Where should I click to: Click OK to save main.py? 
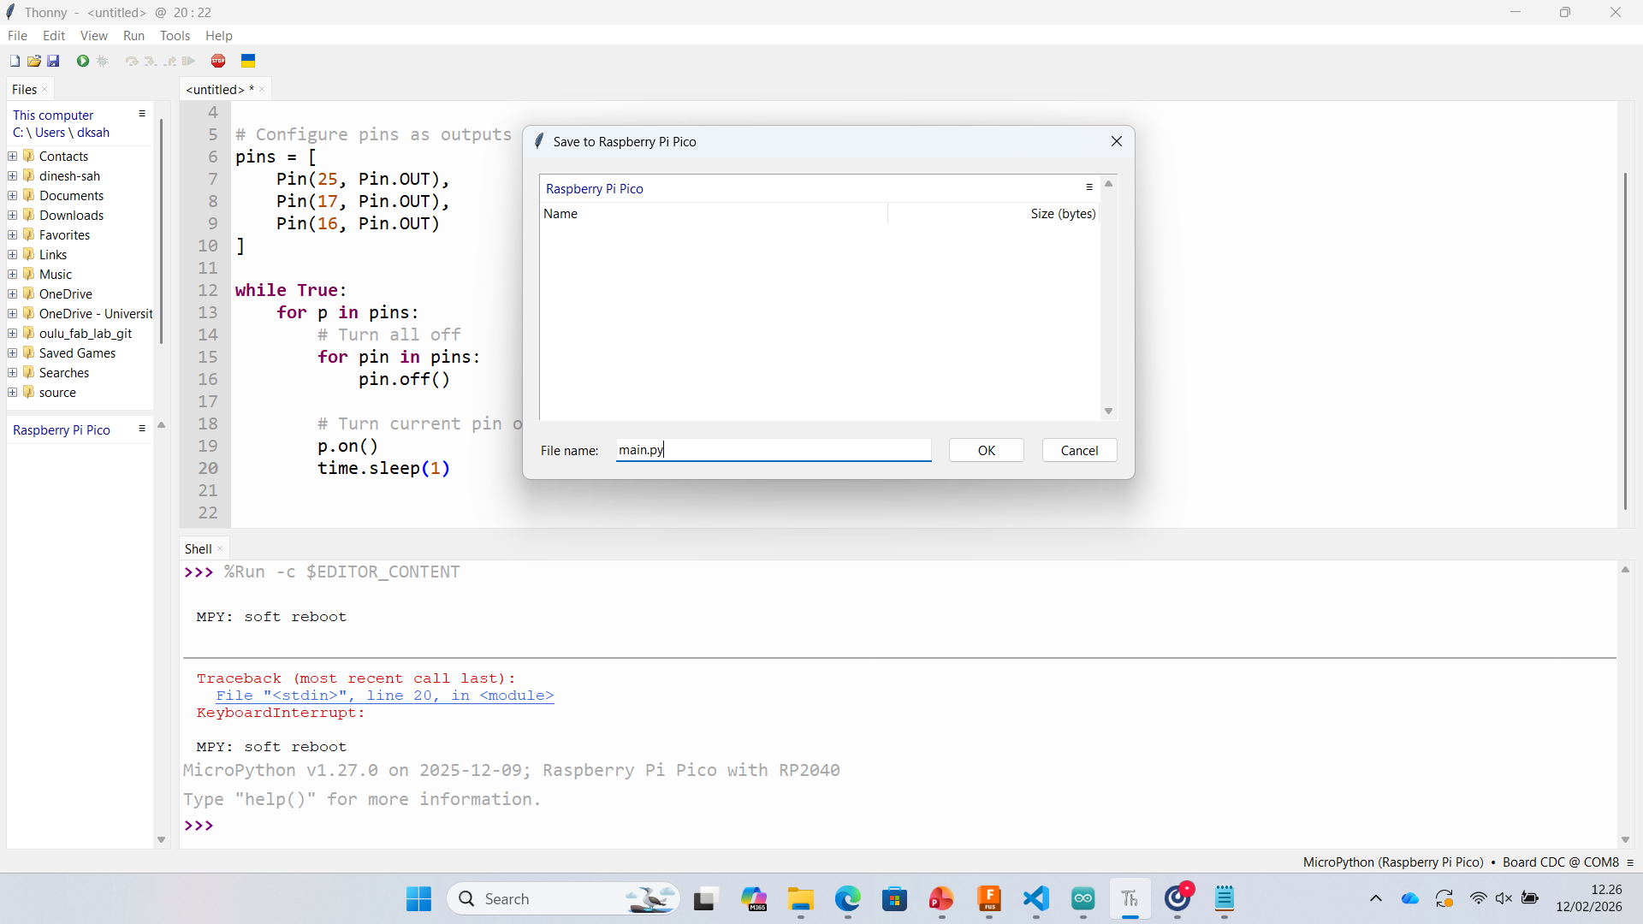click(x=986, y=451)
